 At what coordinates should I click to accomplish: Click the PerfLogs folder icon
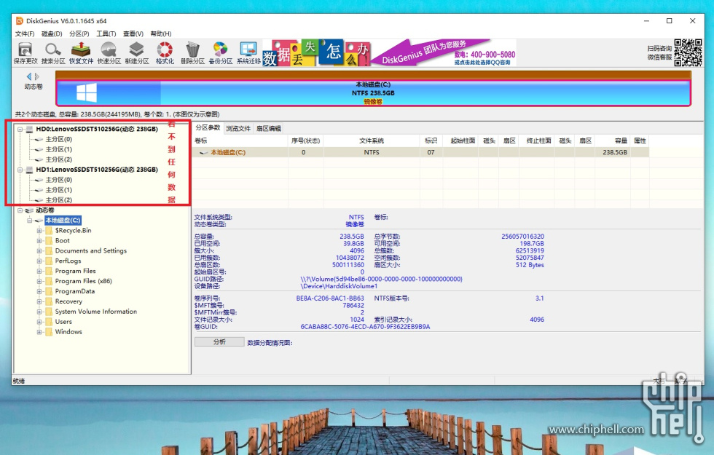[x=48, y=261]
